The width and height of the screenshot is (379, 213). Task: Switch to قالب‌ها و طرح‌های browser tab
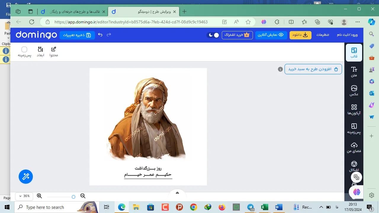[x=73, y=12]
